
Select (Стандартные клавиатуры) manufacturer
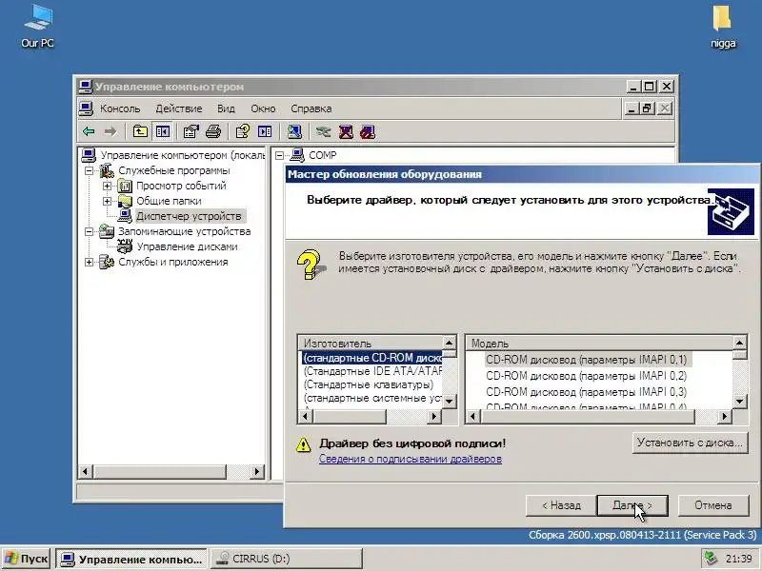point(369,384)
